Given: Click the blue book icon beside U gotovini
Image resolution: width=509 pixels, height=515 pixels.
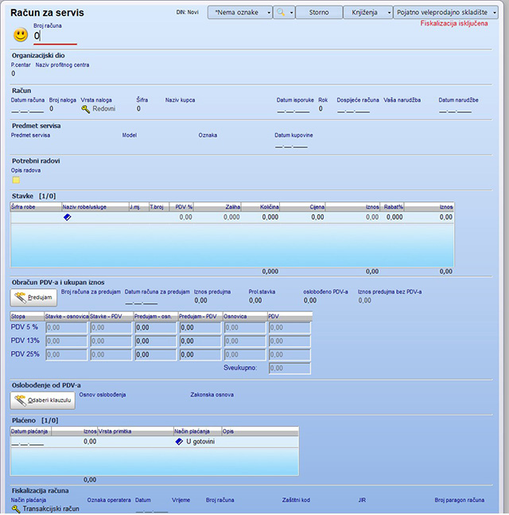Looking at the screenshot, I should pyautogui.click(x=179, y=442).
